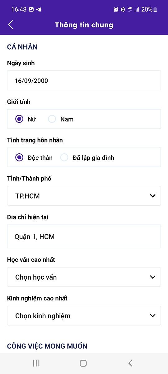Select the Nam gender radio button
Screen dimensions: 168x374
coord(52,119)
